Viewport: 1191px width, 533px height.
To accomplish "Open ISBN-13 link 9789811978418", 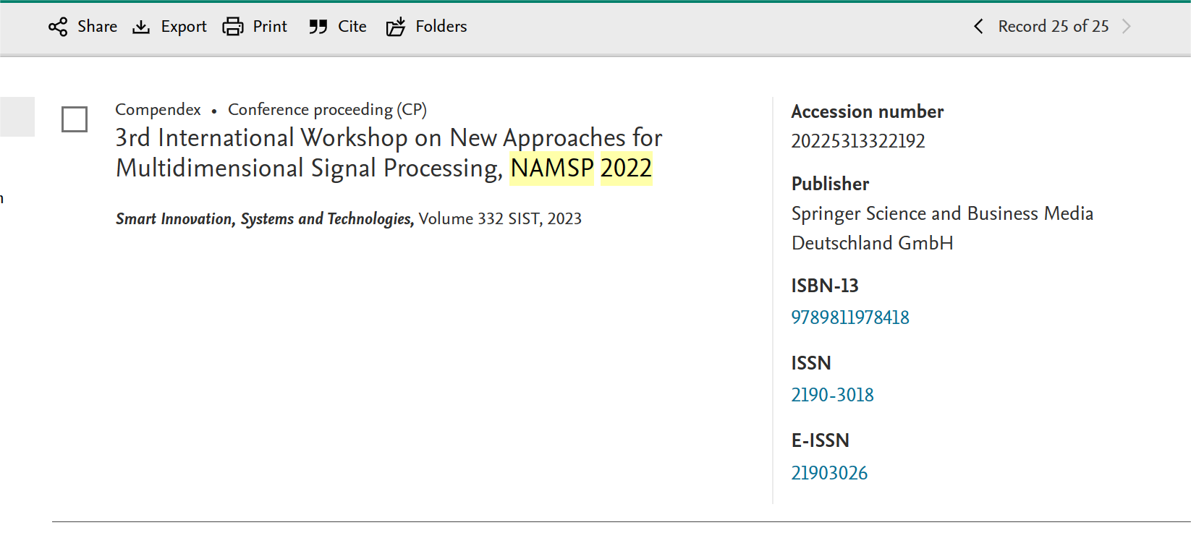I will pos(850,317).
